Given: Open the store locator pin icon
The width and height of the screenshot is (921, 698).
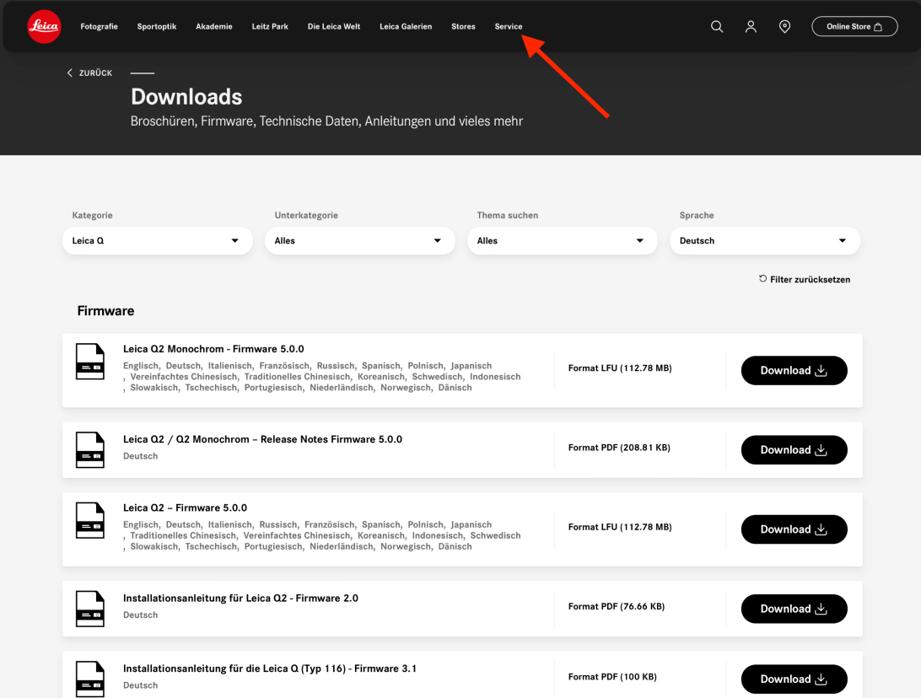Looking at the screenshot, I should 784,27.
